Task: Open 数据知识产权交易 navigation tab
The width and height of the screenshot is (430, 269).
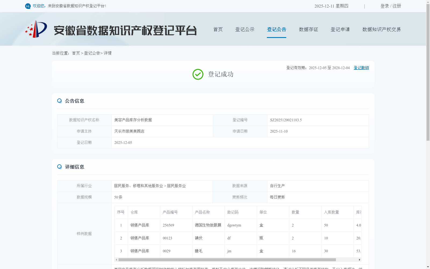Action: 382,29
